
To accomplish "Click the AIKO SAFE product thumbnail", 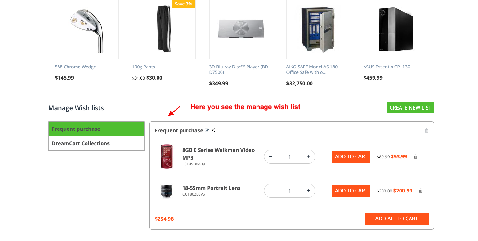I will click(318, 29).
